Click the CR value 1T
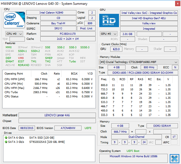181x164 pixels. [174, 137]
